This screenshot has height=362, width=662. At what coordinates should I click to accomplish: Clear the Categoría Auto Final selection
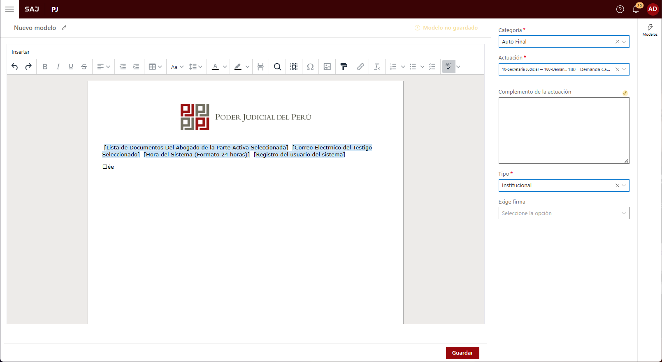point(617,42)
